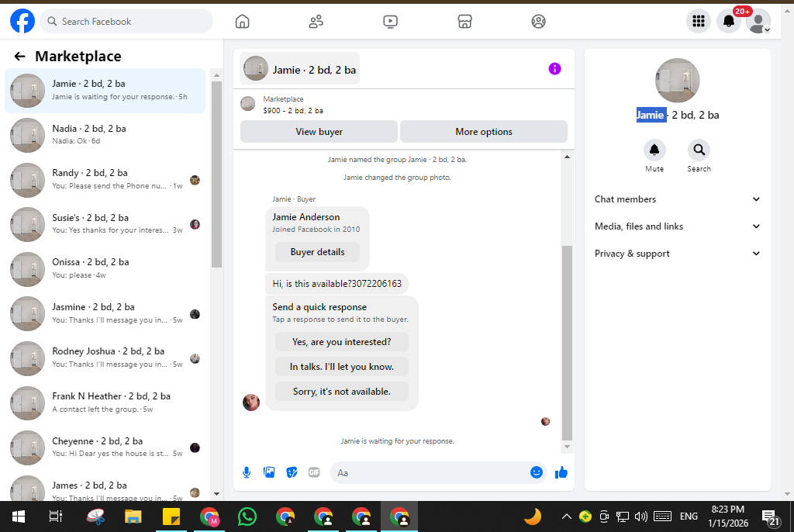Viewport: 794px width, 532px height.
Task: Open the Windows Start button
Action: [x=19, y=516]
